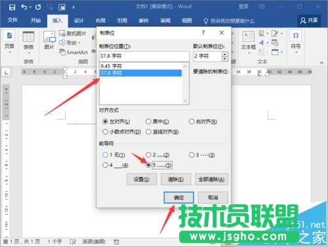Click the Save icon in quick access toolbar
Viewport: 328px width, 247px height.
(12, 7)
